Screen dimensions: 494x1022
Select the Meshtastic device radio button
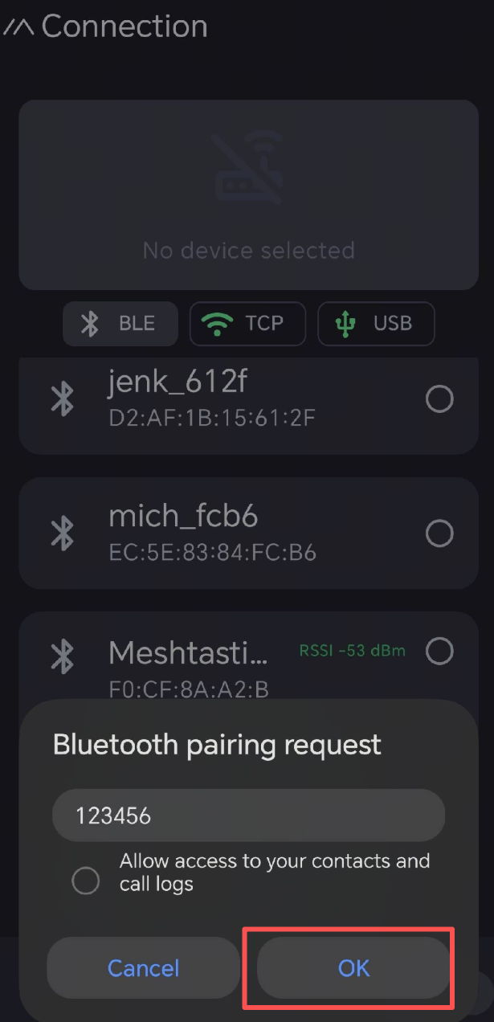439,651
